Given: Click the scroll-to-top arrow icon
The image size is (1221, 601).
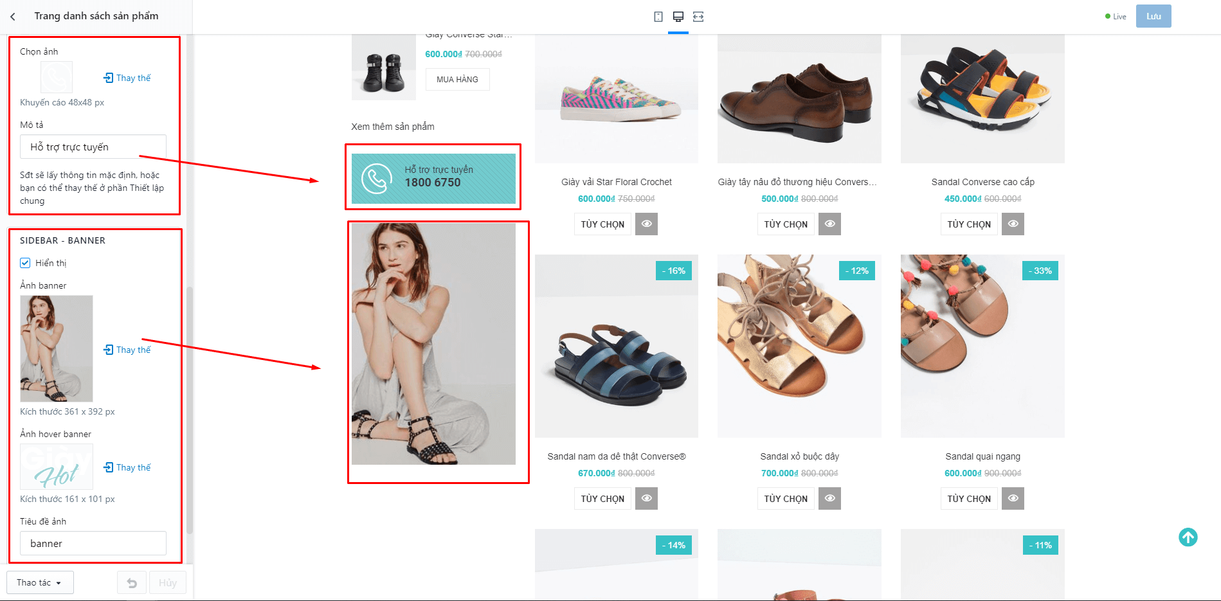Looking at the screenshot, I should 1188,537.
